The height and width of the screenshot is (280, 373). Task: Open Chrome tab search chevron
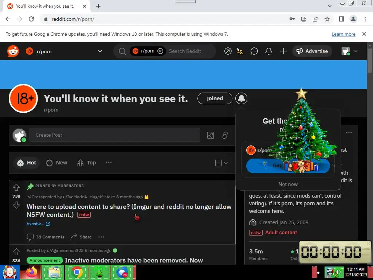[x=329, y=6]
